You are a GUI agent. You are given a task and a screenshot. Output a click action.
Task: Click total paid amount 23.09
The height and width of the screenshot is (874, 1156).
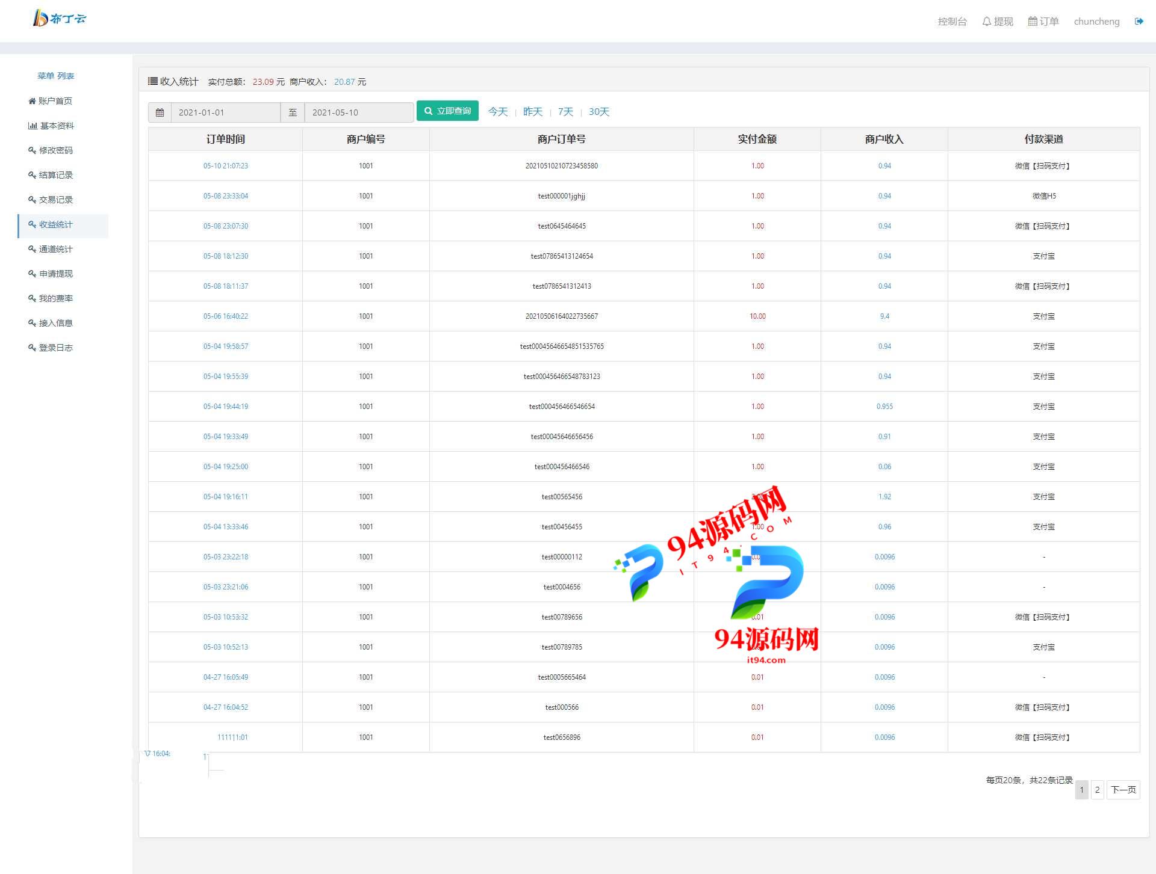(263, 82)
